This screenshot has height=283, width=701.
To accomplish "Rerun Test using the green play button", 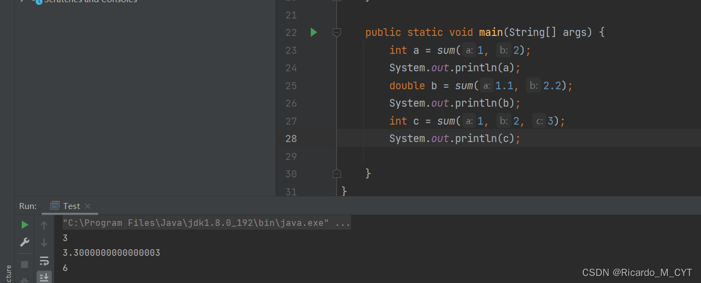I will 24,225.
